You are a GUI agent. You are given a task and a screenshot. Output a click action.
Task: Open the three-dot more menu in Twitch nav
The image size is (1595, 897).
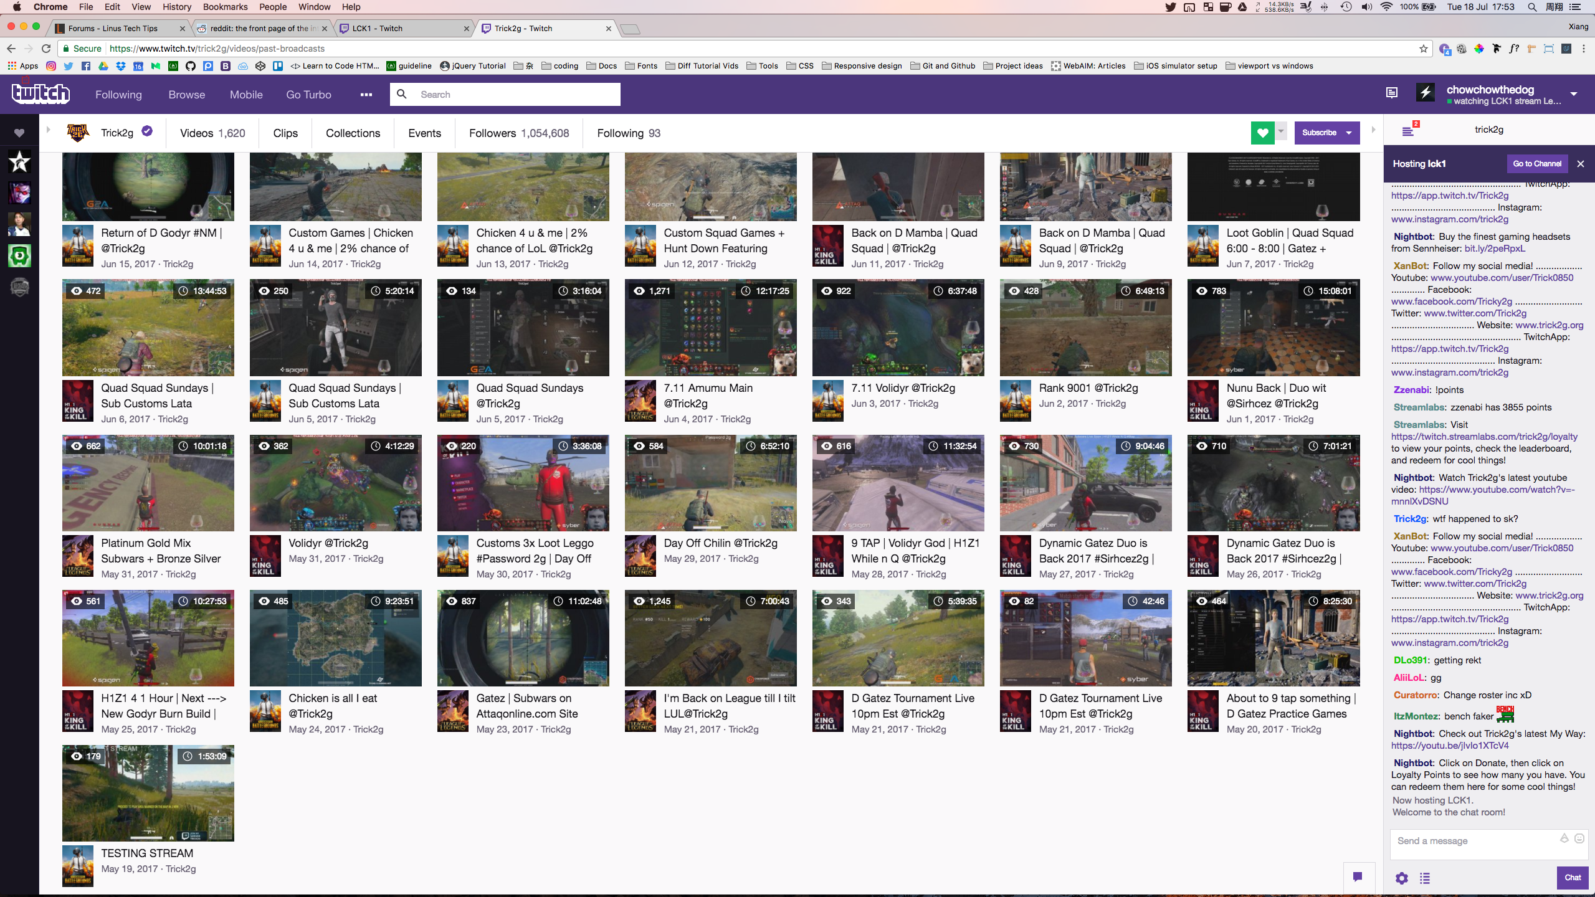[366, 95]
